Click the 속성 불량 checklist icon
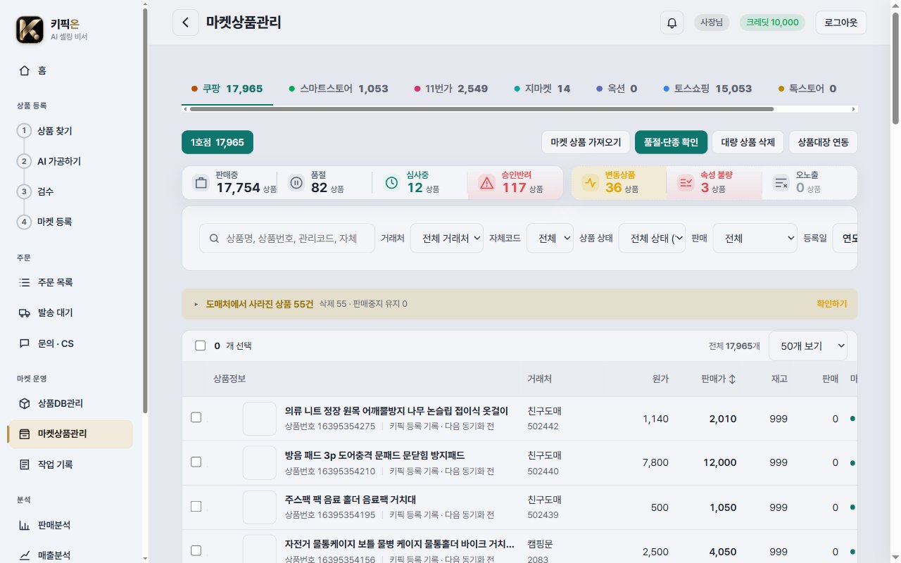The height and width of the screenshot is (563, 901). [685, 183]
